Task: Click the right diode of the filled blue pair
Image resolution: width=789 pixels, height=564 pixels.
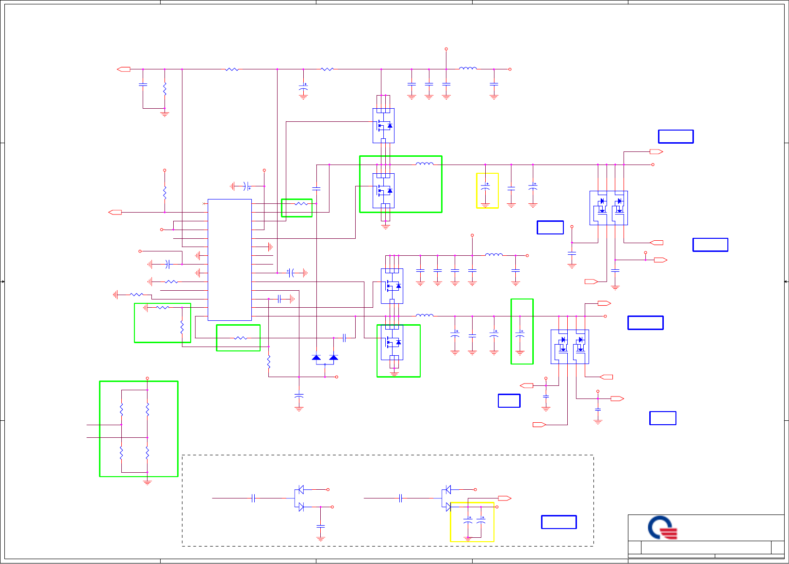Action: point(333,358)
